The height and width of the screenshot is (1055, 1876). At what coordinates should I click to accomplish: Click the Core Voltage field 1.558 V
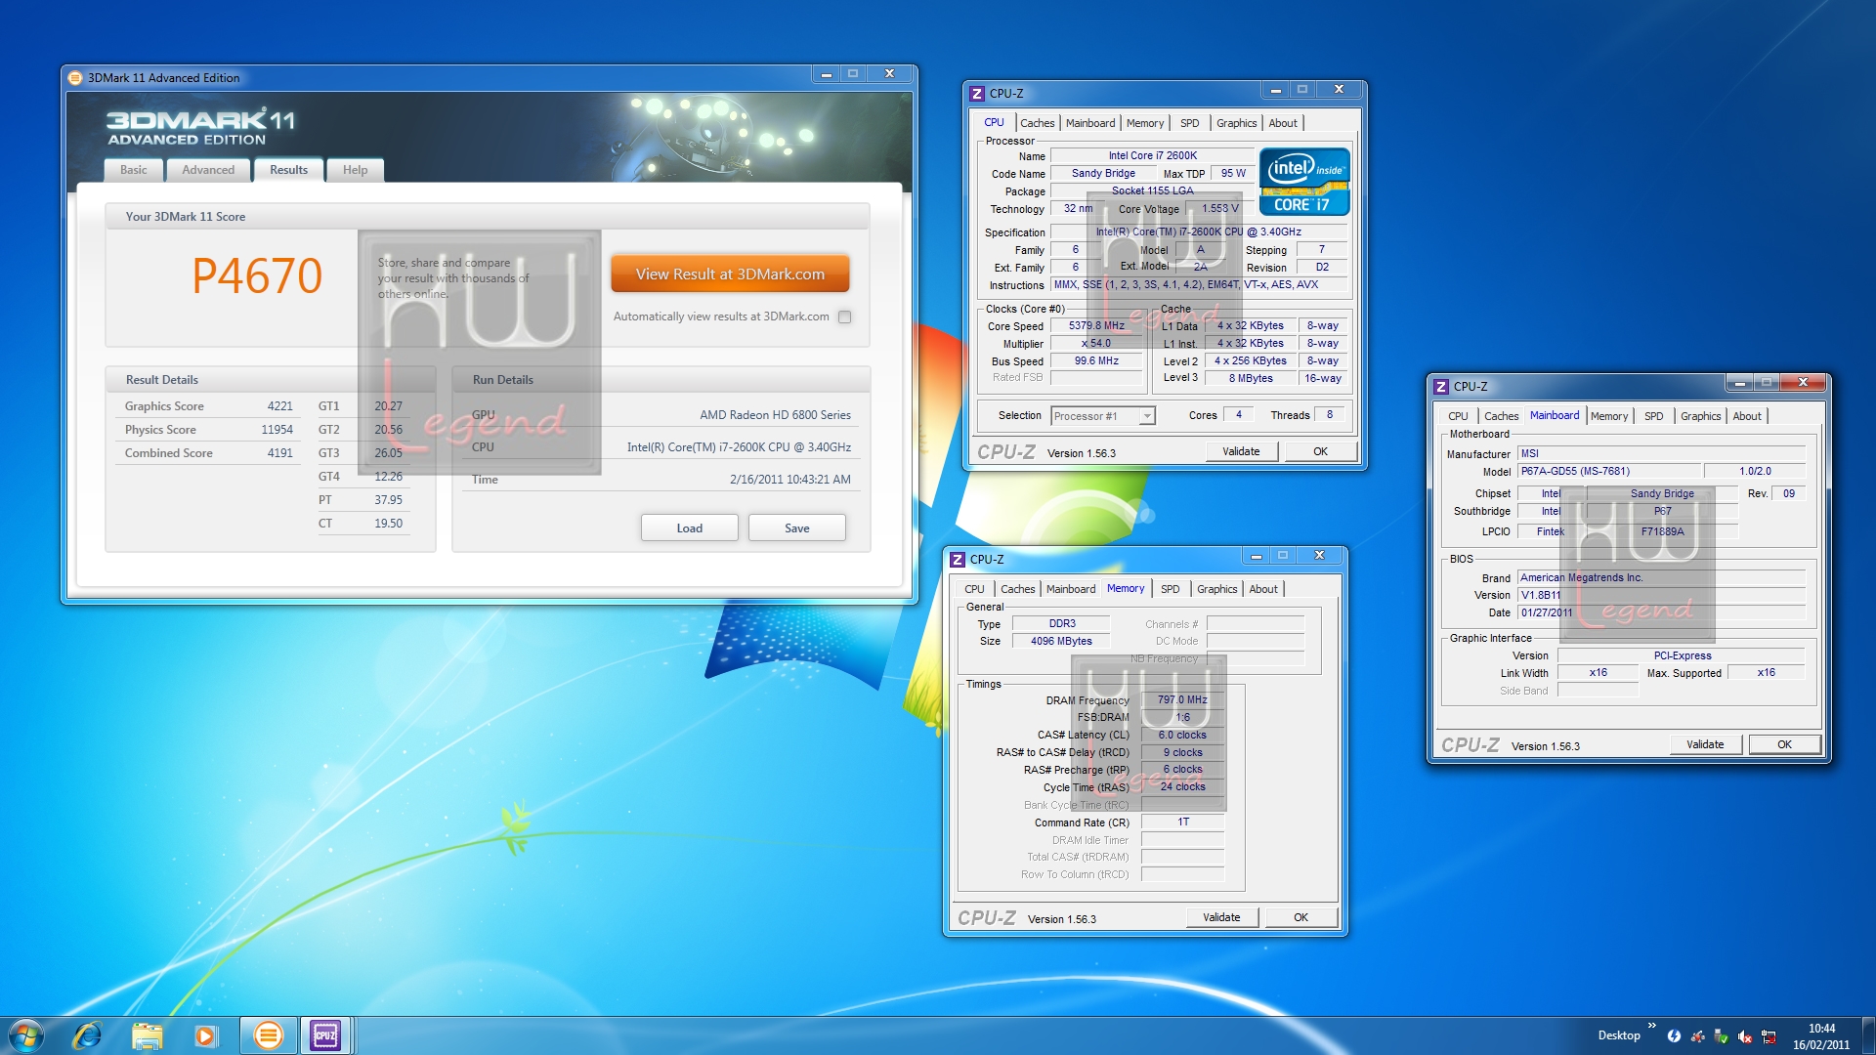pyautogui.click(x=1219, y=209)
